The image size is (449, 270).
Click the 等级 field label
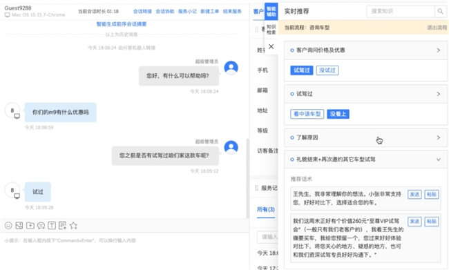click(262, 131)
